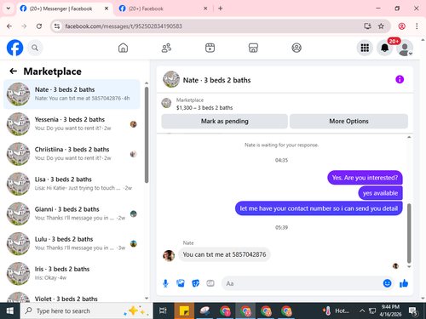426x319 pixels.
Task: Open Sticky Notes from the taskbar
Action: click(x=184, y=310)
